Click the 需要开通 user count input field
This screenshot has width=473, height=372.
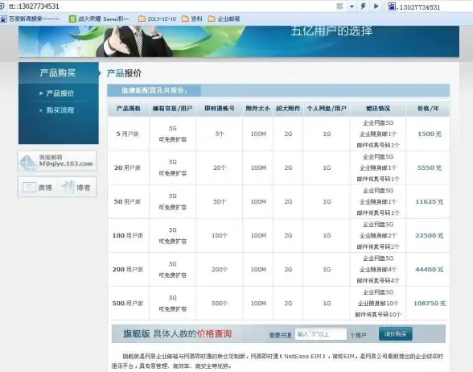coord(321,334)
